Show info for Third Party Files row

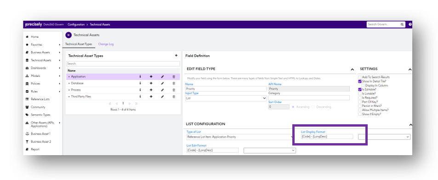[x=140, y=97]
